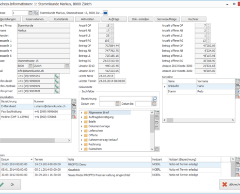
Task: Open the Datum column sort dropdown
Action: pyautogui.click(x=32, y=160)
